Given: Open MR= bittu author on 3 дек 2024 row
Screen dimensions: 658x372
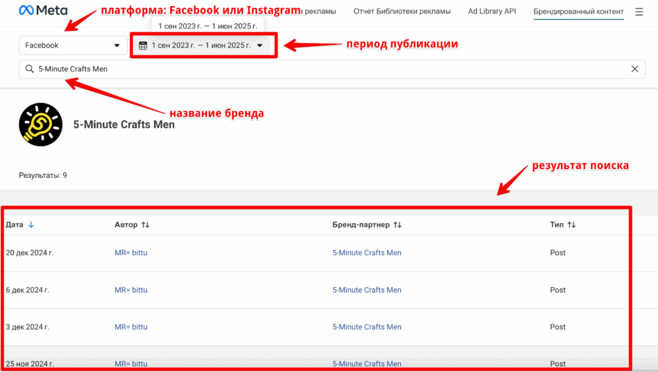Looking at the screenshot, I should point(131,327).
